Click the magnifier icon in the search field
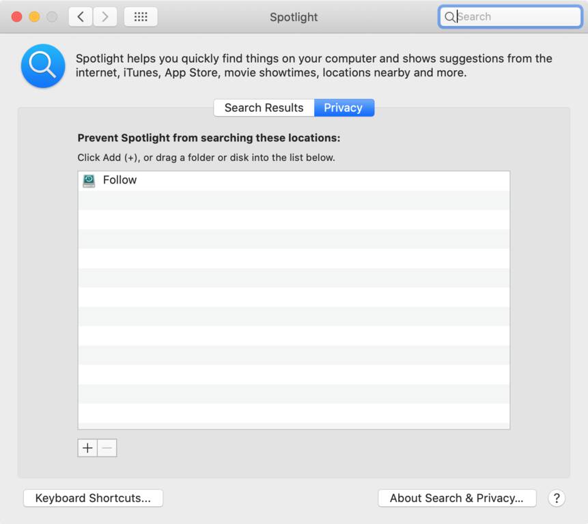 click(x=449, y=17)
